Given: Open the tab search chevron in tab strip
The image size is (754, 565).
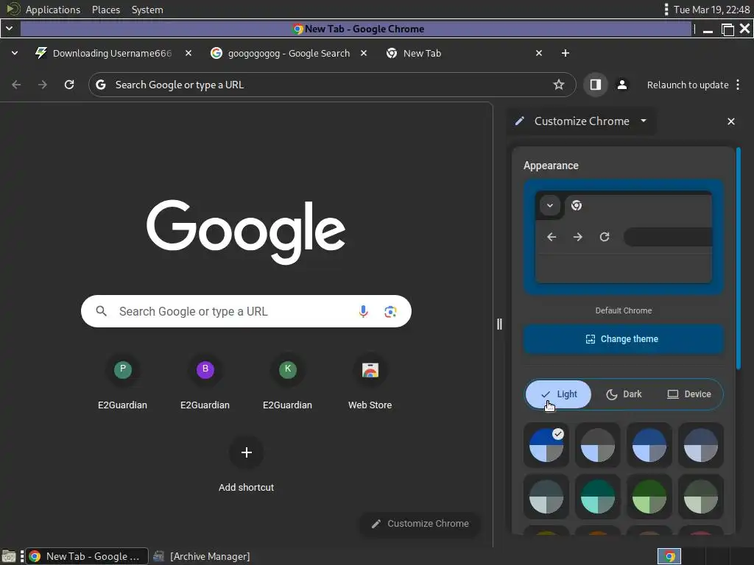Looking at the screenshot, I should tap(15, 53).
